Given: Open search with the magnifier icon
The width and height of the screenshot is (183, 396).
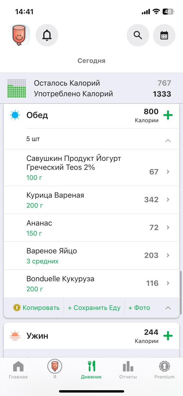Looking at the screenshot, I should point(138,35).
